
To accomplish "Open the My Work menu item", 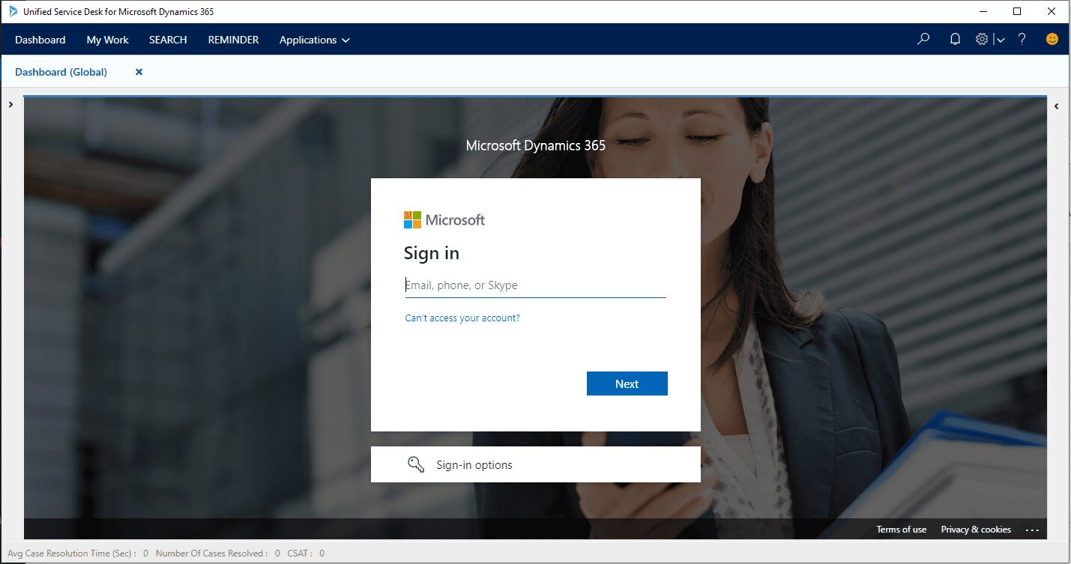I will click(x=107, y=40).
